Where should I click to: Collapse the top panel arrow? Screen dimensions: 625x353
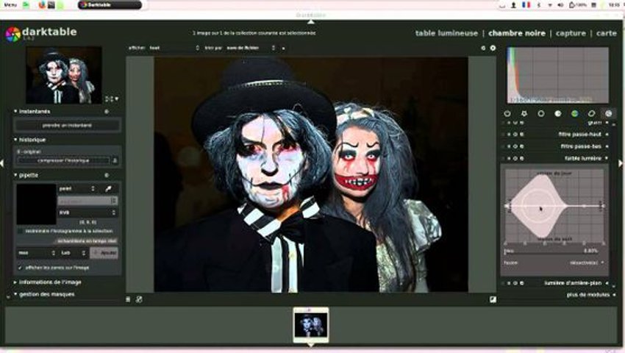(311, 22)
